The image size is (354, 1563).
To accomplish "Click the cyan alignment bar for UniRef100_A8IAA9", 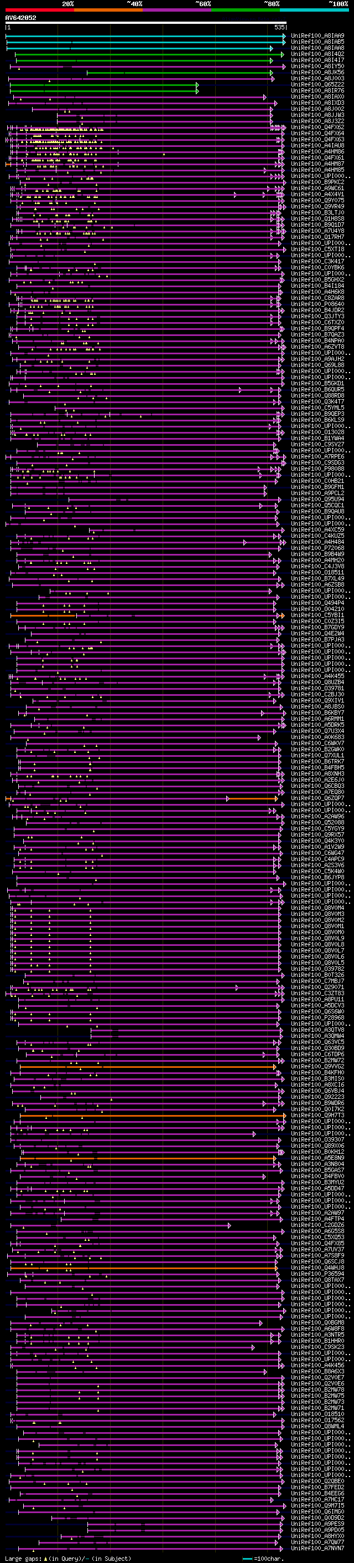I will 146,36.
